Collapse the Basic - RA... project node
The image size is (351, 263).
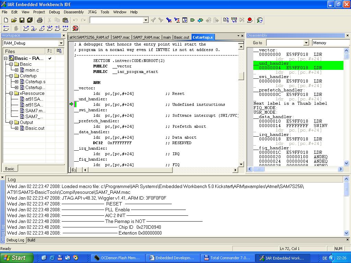(x=5, y=58)
